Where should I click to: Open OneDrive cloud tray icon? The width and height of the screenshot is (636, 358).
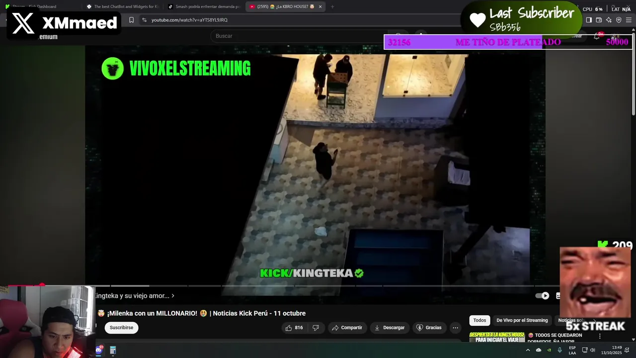click(539, 350)
